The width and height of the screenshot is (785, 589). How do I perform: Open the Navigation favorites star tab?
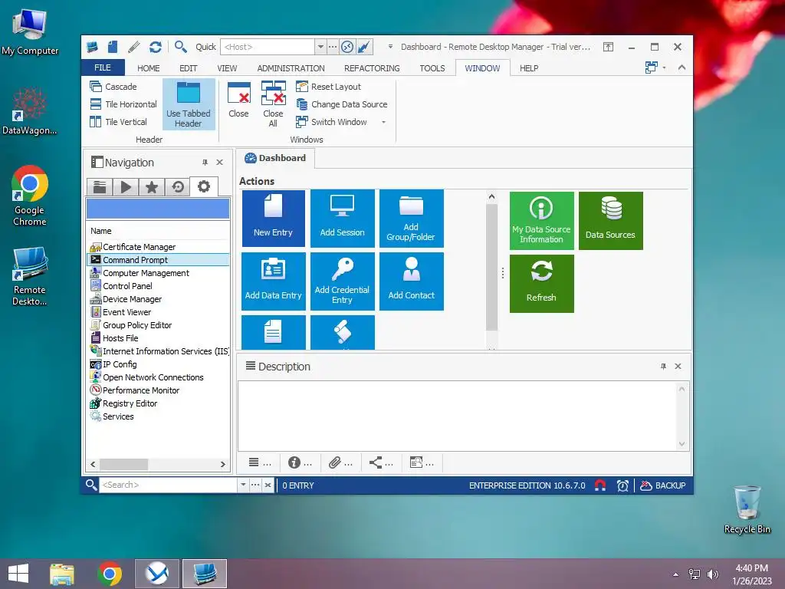[x=152, y=187]
